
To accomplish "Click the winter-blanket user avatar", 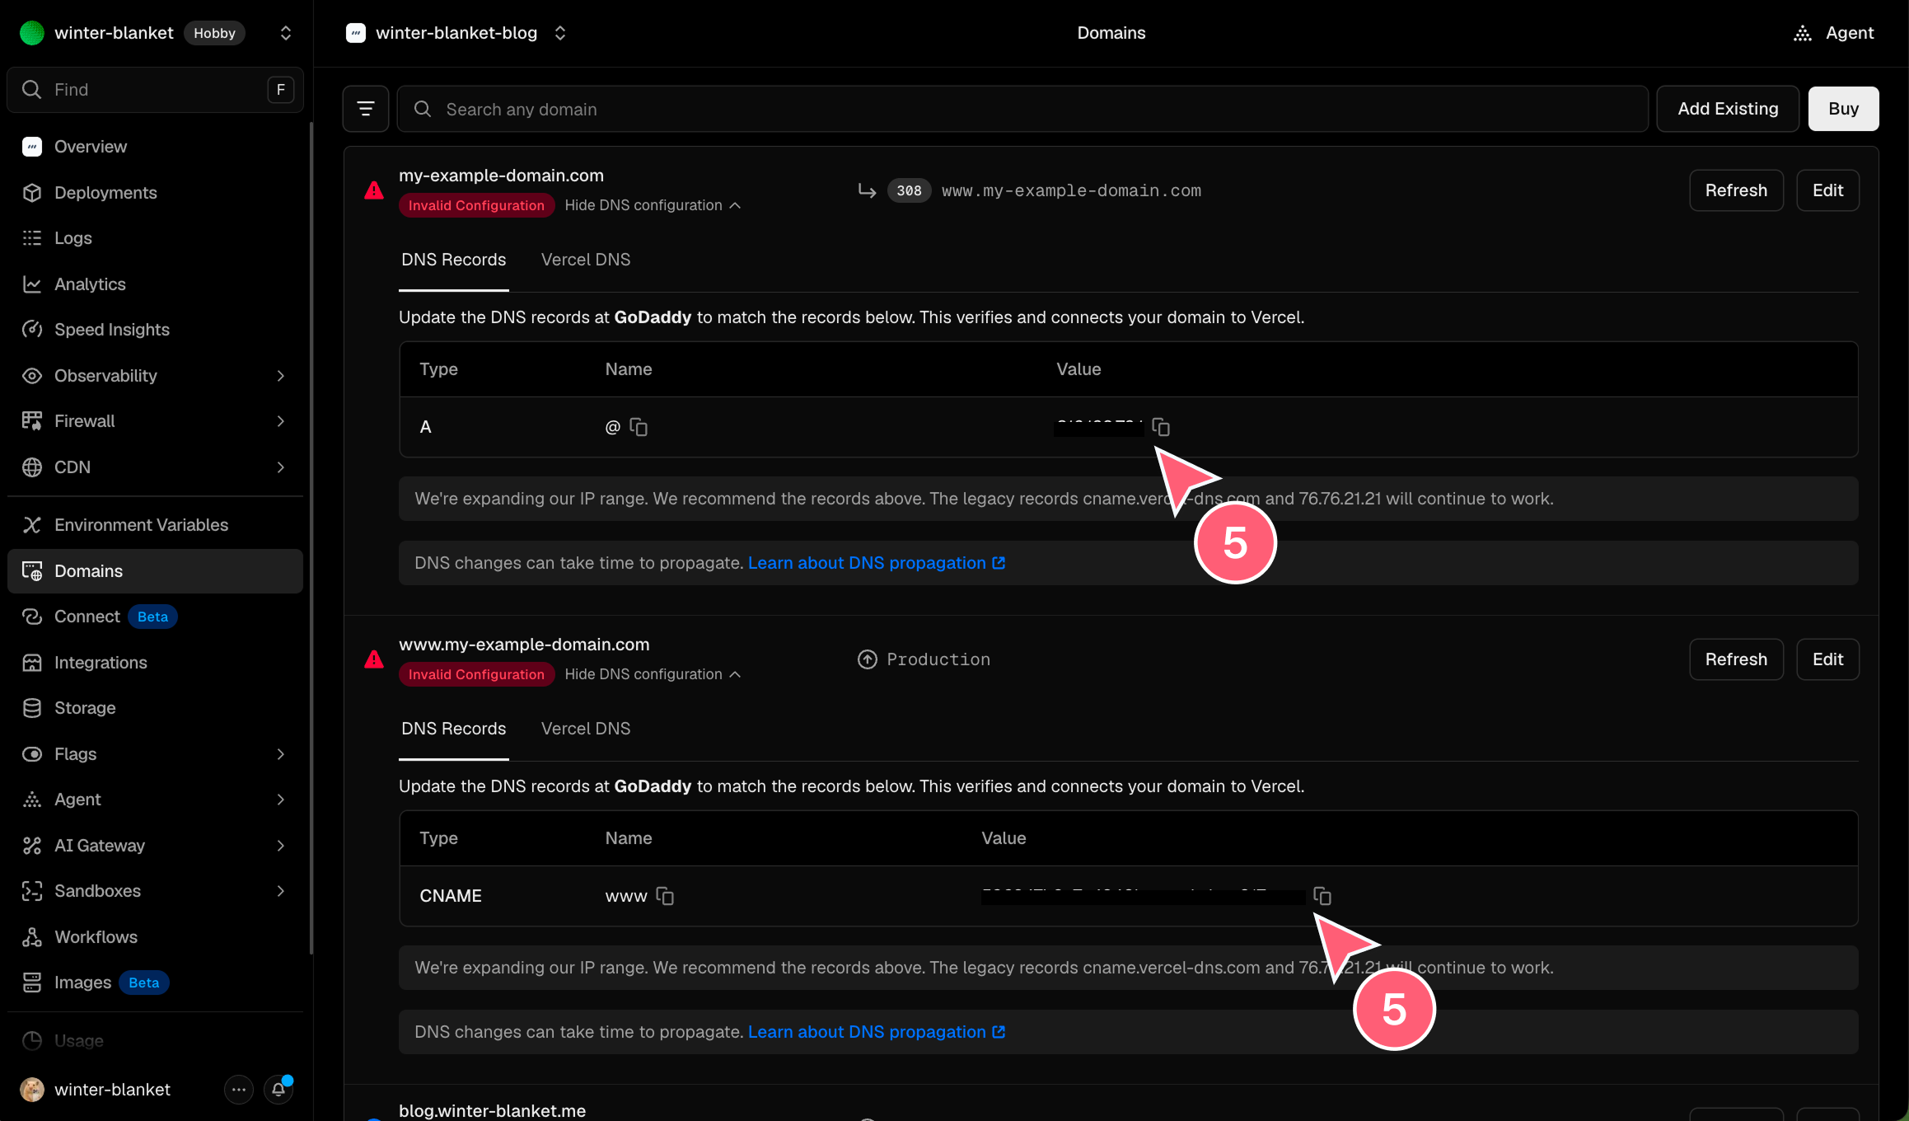I will coord(32,1090).
